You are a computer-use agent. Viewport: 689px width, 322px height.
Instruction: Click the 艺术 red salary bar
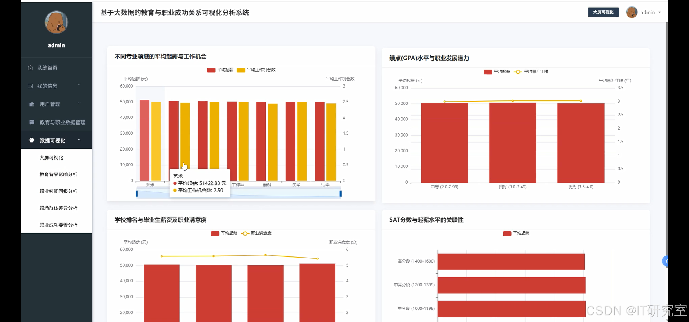[144, 140]
